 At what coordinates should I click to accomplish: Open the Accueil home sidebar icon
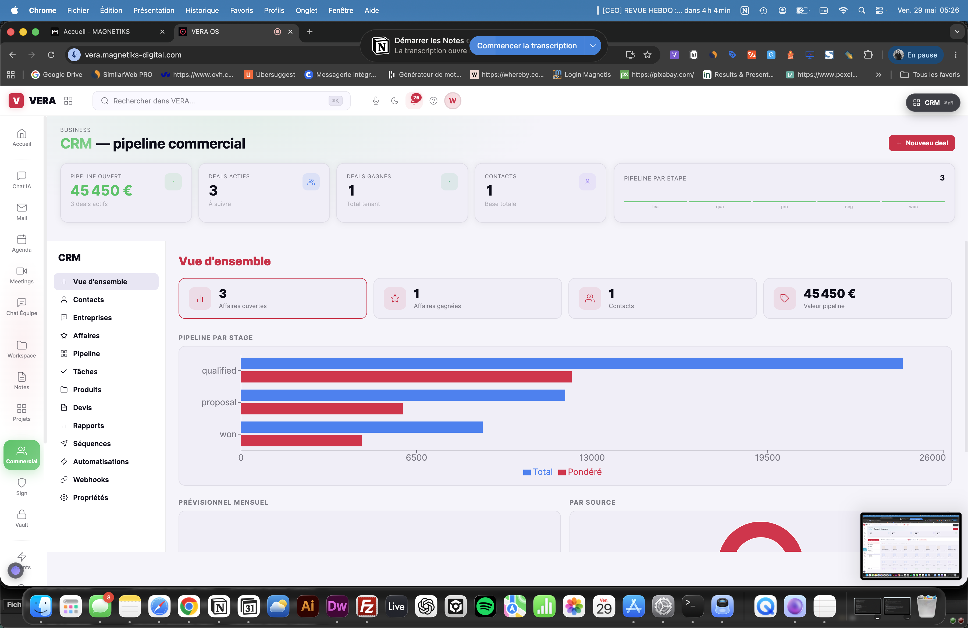pyautogui.click(x=22, y=138)
